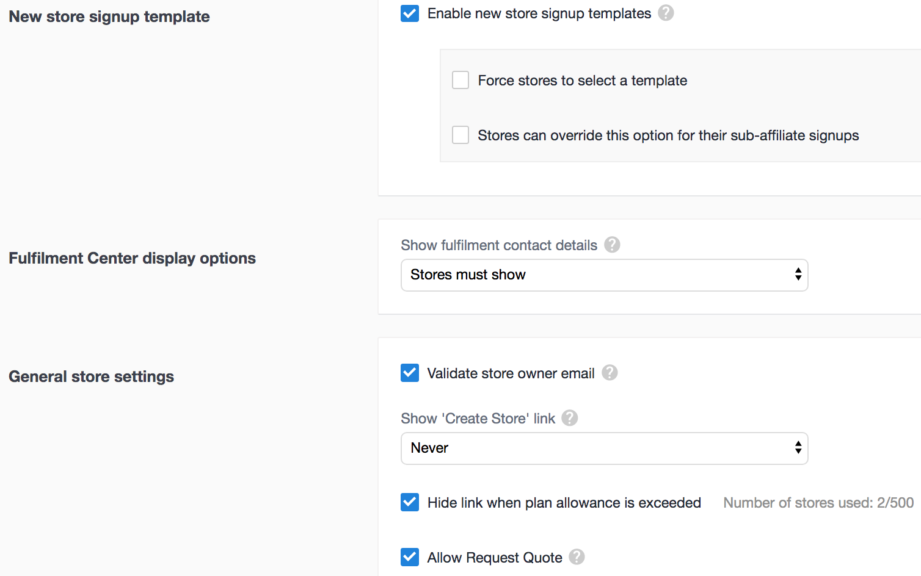The height and width of the screenshot is (576, 921).
Task: Enable the sub-affiliate signups override checkbox
Action: pyautogui.click(x=460, y=135)
